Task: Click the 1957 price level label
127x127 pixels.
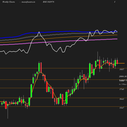Action: [122, 69]
